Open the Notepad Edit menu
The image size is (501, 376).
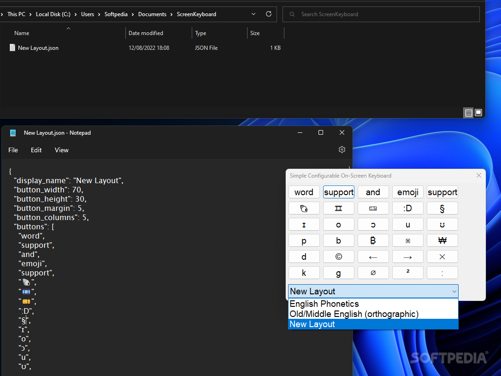coord(36,150)
